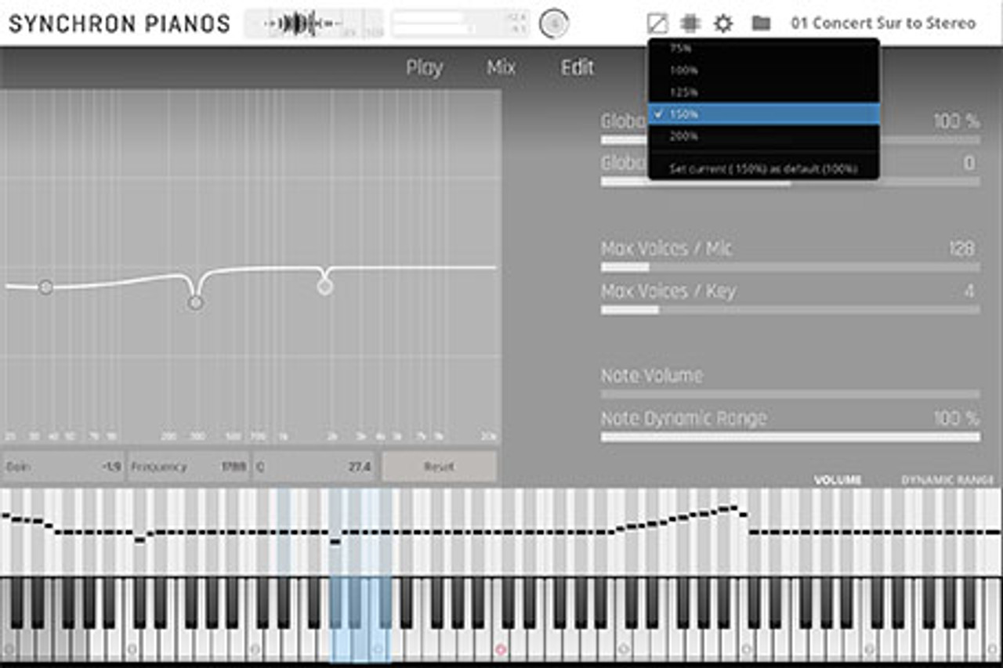Open the '01 Concert Sur to Stereo' preset name
The height and width of the screenshot is (668, 1003).
(x=884, y=23)
